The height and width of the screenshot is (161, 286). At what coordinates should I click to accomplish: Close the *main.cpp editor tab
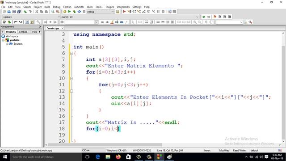[63, 28]
